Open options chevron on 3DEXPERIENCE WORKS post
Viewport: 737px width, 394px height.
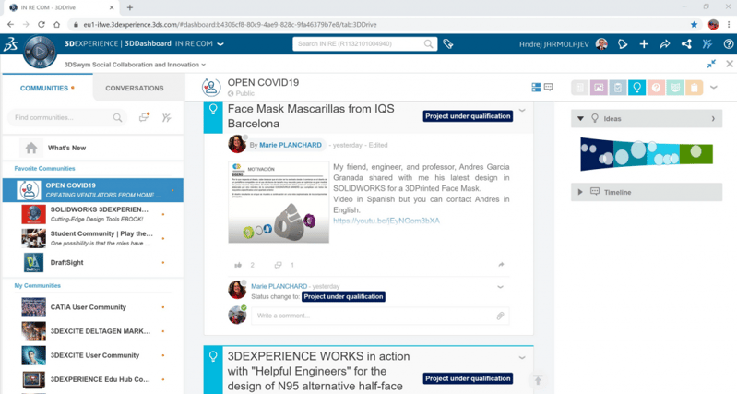522,358
